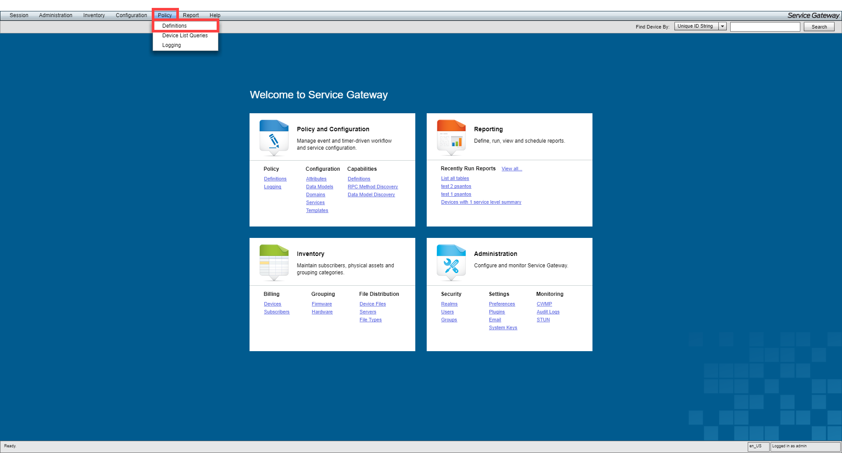Click the View all reports link
The width and height of the screenshot is (842, 453).
click(x=511, y=169)
